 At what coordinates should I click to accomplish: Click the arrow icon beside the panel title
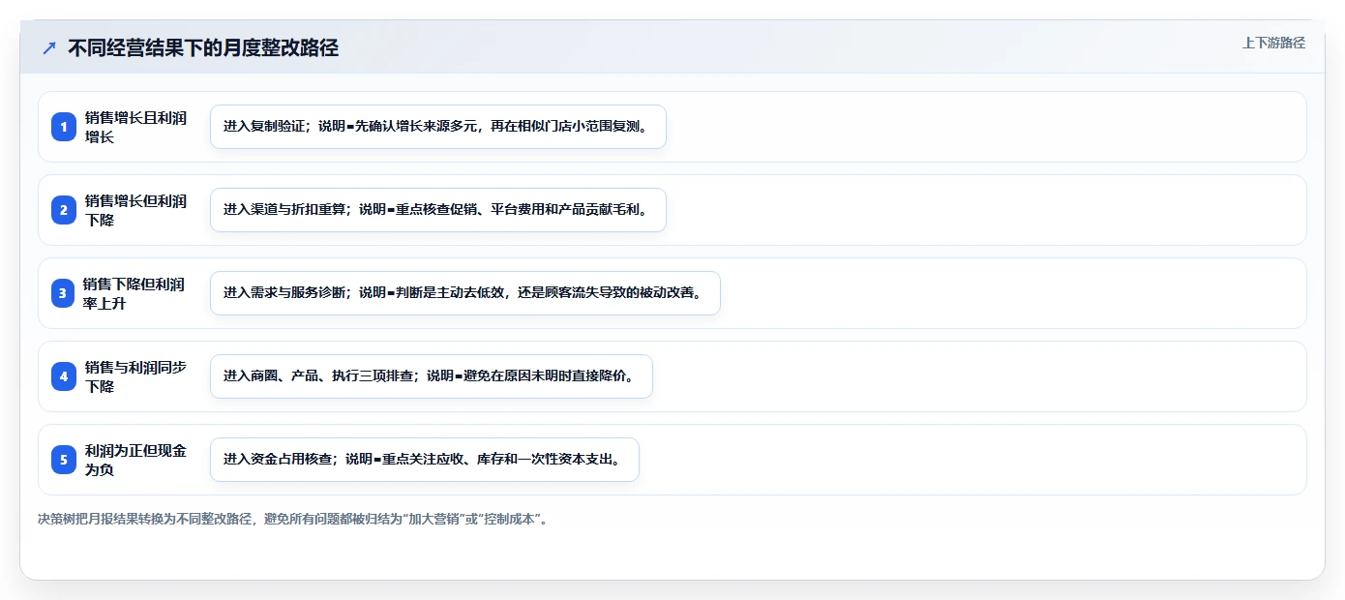pyautogui.click(x=49, y=47)
